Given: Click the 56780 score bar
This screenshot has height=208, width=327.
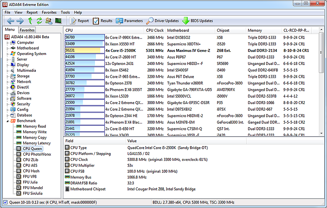Looking at the screenshot, I should 84,37.
